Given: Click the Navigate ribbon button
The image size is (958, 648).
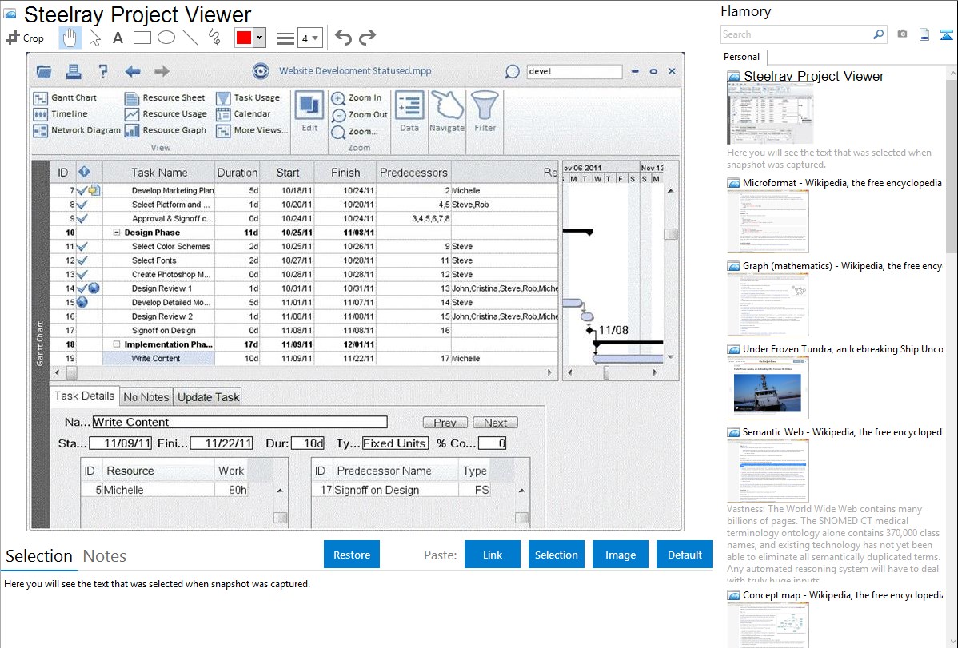Looking at the screenshot, I should point(447,112).
